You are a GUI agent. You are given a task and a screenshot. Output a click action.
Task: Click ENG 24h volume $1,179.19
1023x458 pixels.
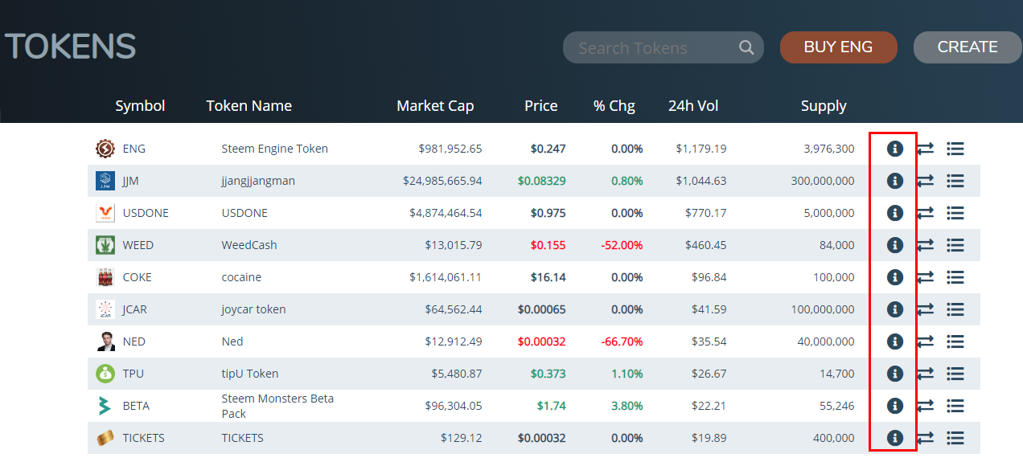pos(701,149)
